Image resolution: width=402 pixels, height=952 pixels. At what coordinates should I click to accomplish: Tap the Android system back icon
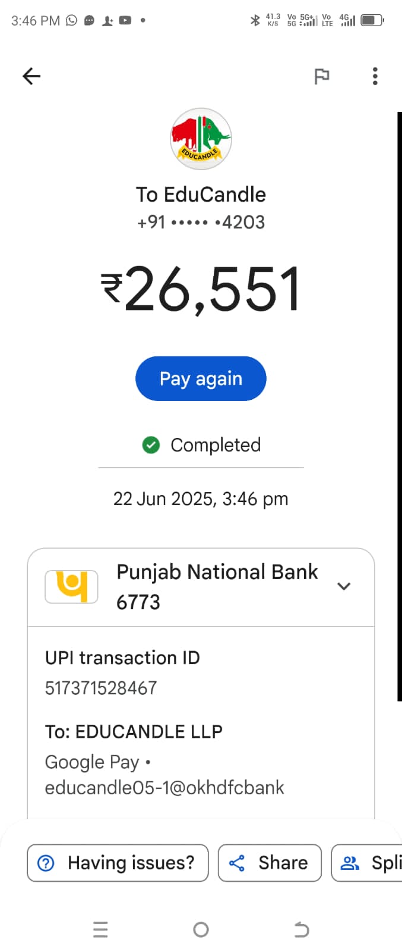pos(301,929)
